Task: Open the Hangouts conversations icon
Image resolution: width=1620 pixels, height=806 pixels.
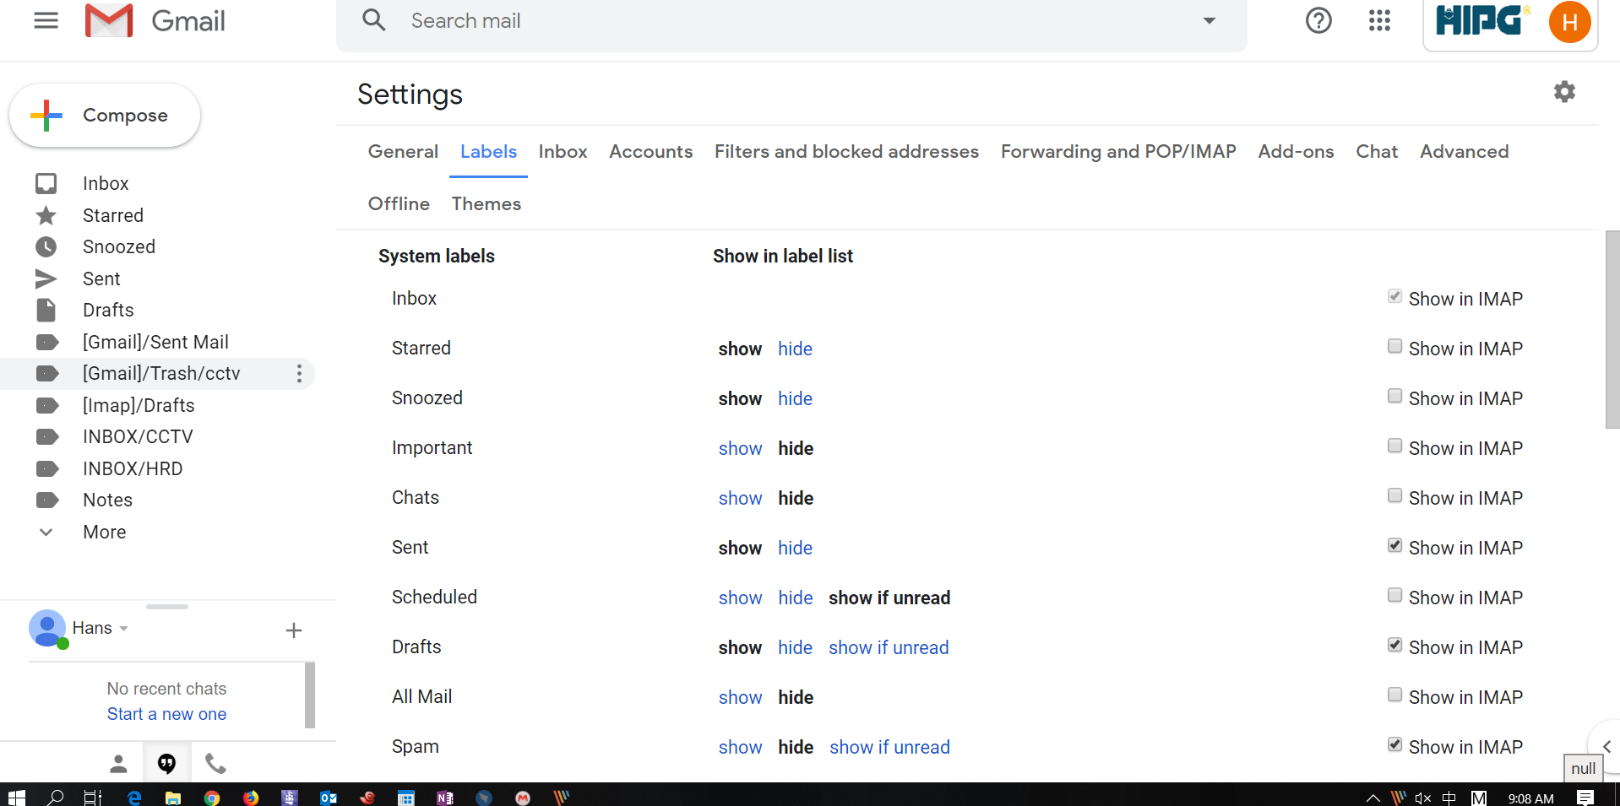Action: click(x=167, y=764)
